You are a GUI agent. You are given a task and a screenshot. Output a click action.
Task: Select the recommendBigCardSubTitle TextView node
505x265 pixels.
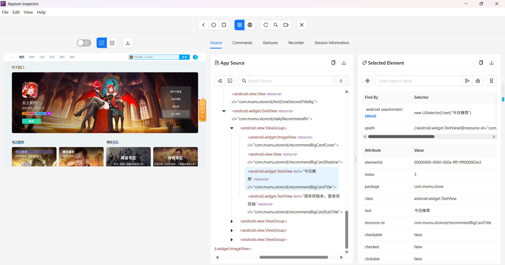[294, 204]
